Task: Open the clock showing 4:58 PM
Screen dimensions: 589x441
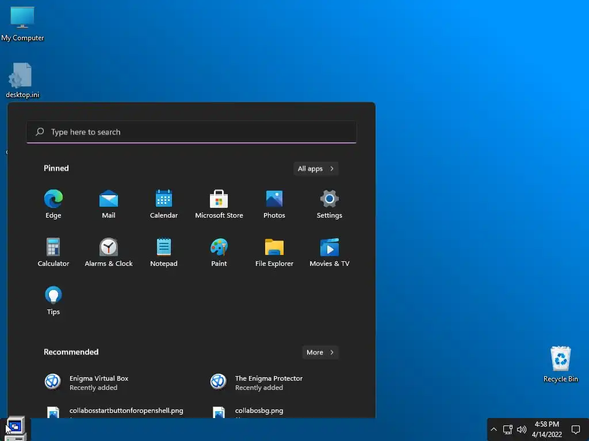Action: coord(546,430)
